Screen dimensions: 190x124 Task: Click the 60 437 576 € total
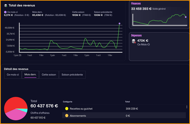coord(44,106)
